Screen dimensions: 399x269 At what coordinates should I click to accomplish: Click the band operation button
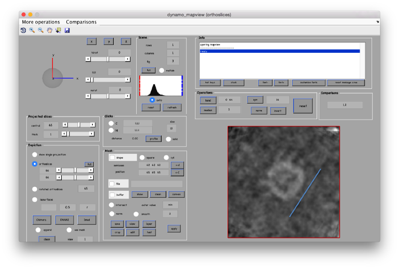[x=208, y=101]
